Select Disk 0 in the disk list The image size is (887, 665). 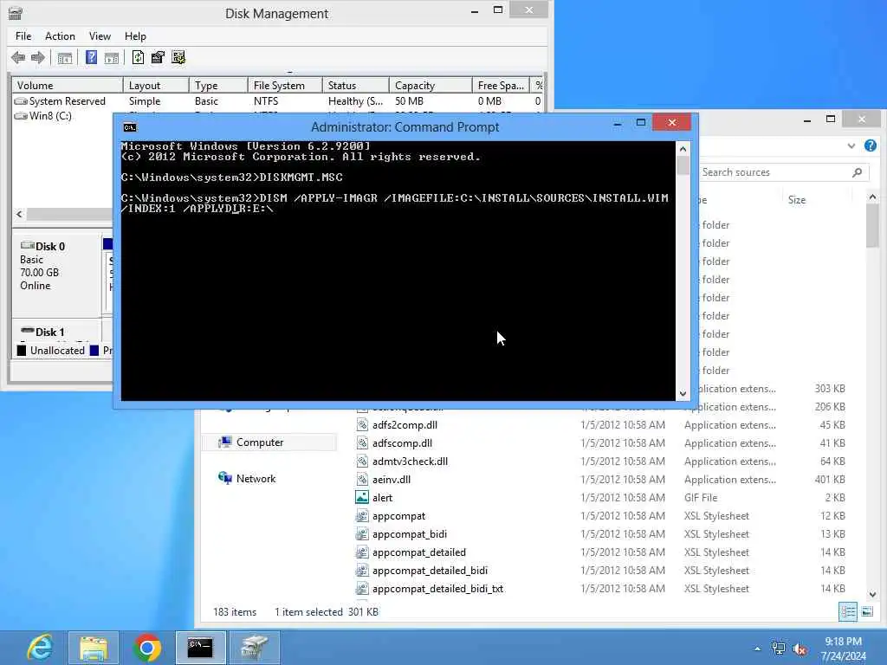(x=56, y=274)
